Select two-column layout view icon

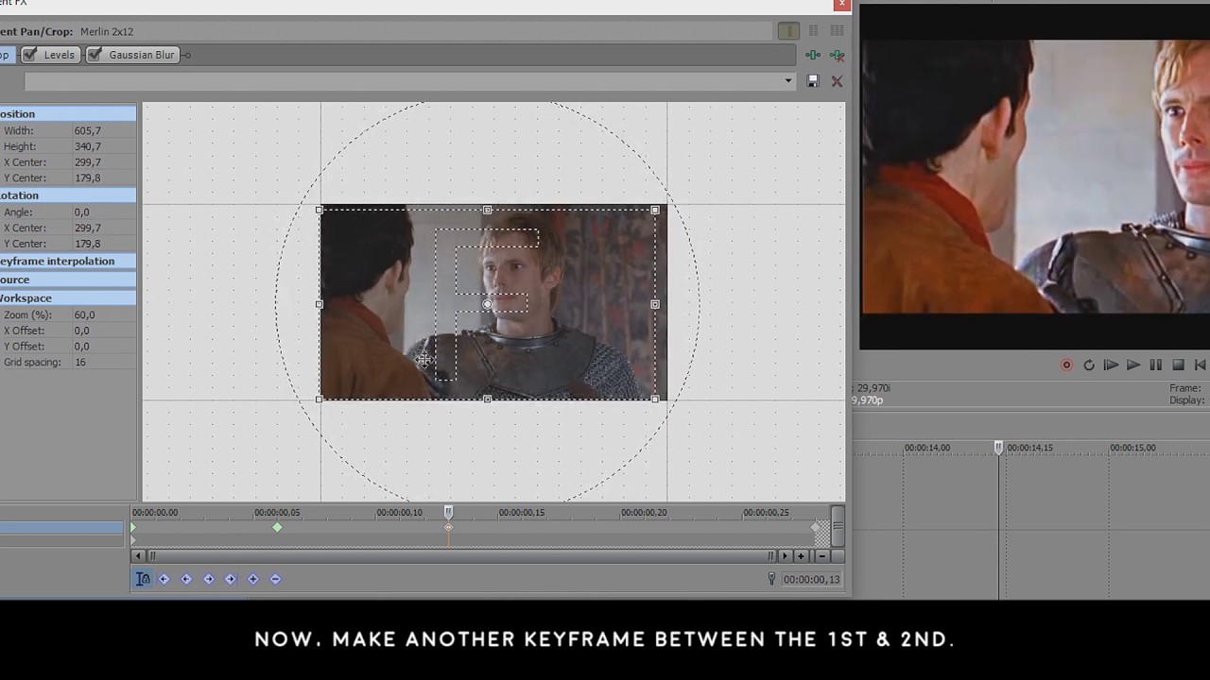813,31
